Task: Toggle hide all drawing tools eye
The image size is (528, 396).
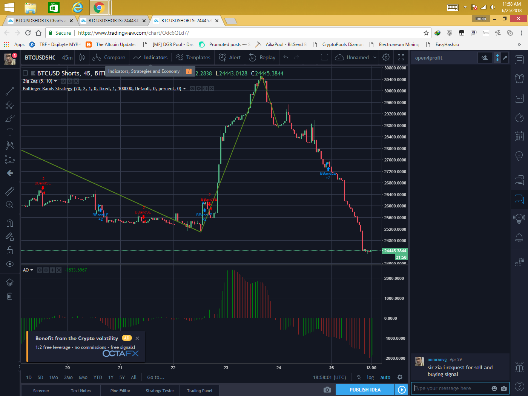Action: point(10,264)
